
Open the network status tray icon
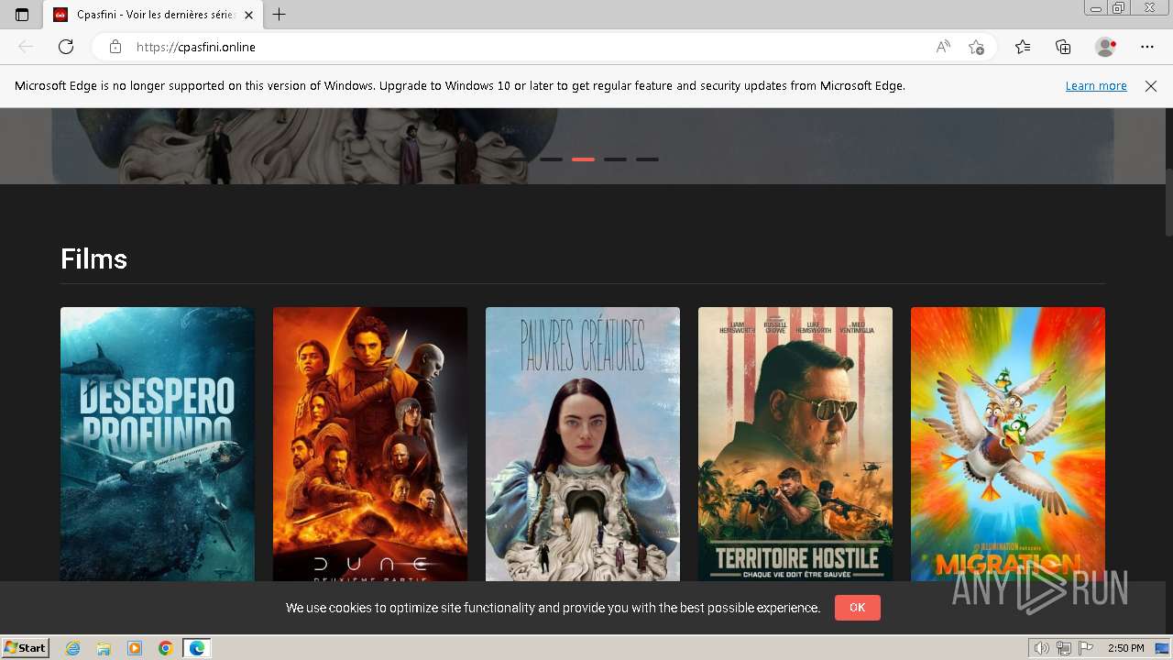1063,648
